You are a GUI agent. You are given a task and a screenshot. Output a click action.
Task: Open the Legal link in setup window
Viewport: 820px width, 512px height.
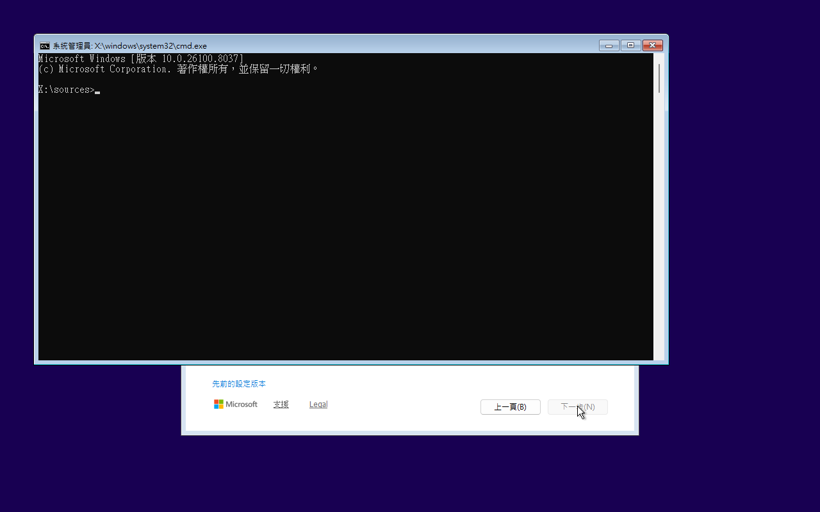318,404
